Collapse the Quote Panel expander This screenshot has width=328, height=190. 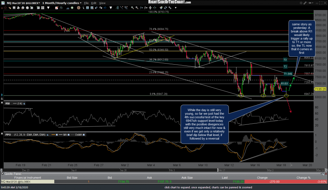point(2,174)
